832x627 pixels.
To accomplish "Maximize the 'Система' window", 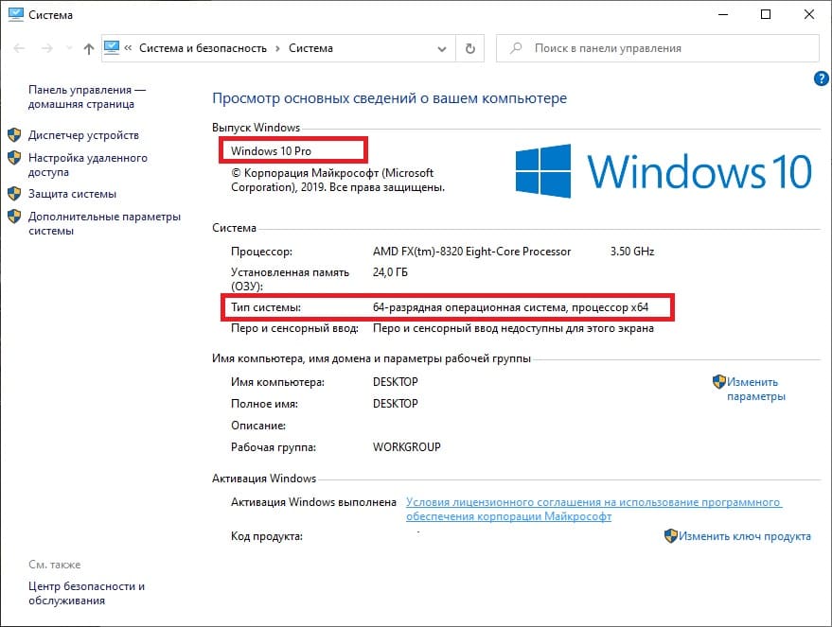I will 766,14.
